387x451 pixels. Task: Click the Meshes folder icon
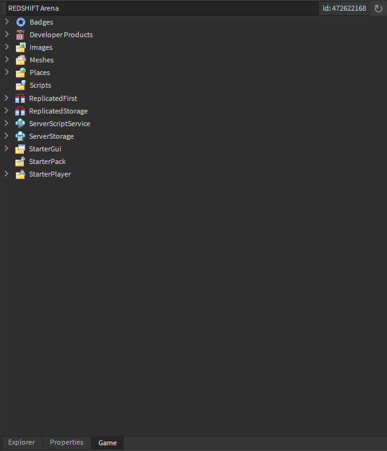coord(21,60)
